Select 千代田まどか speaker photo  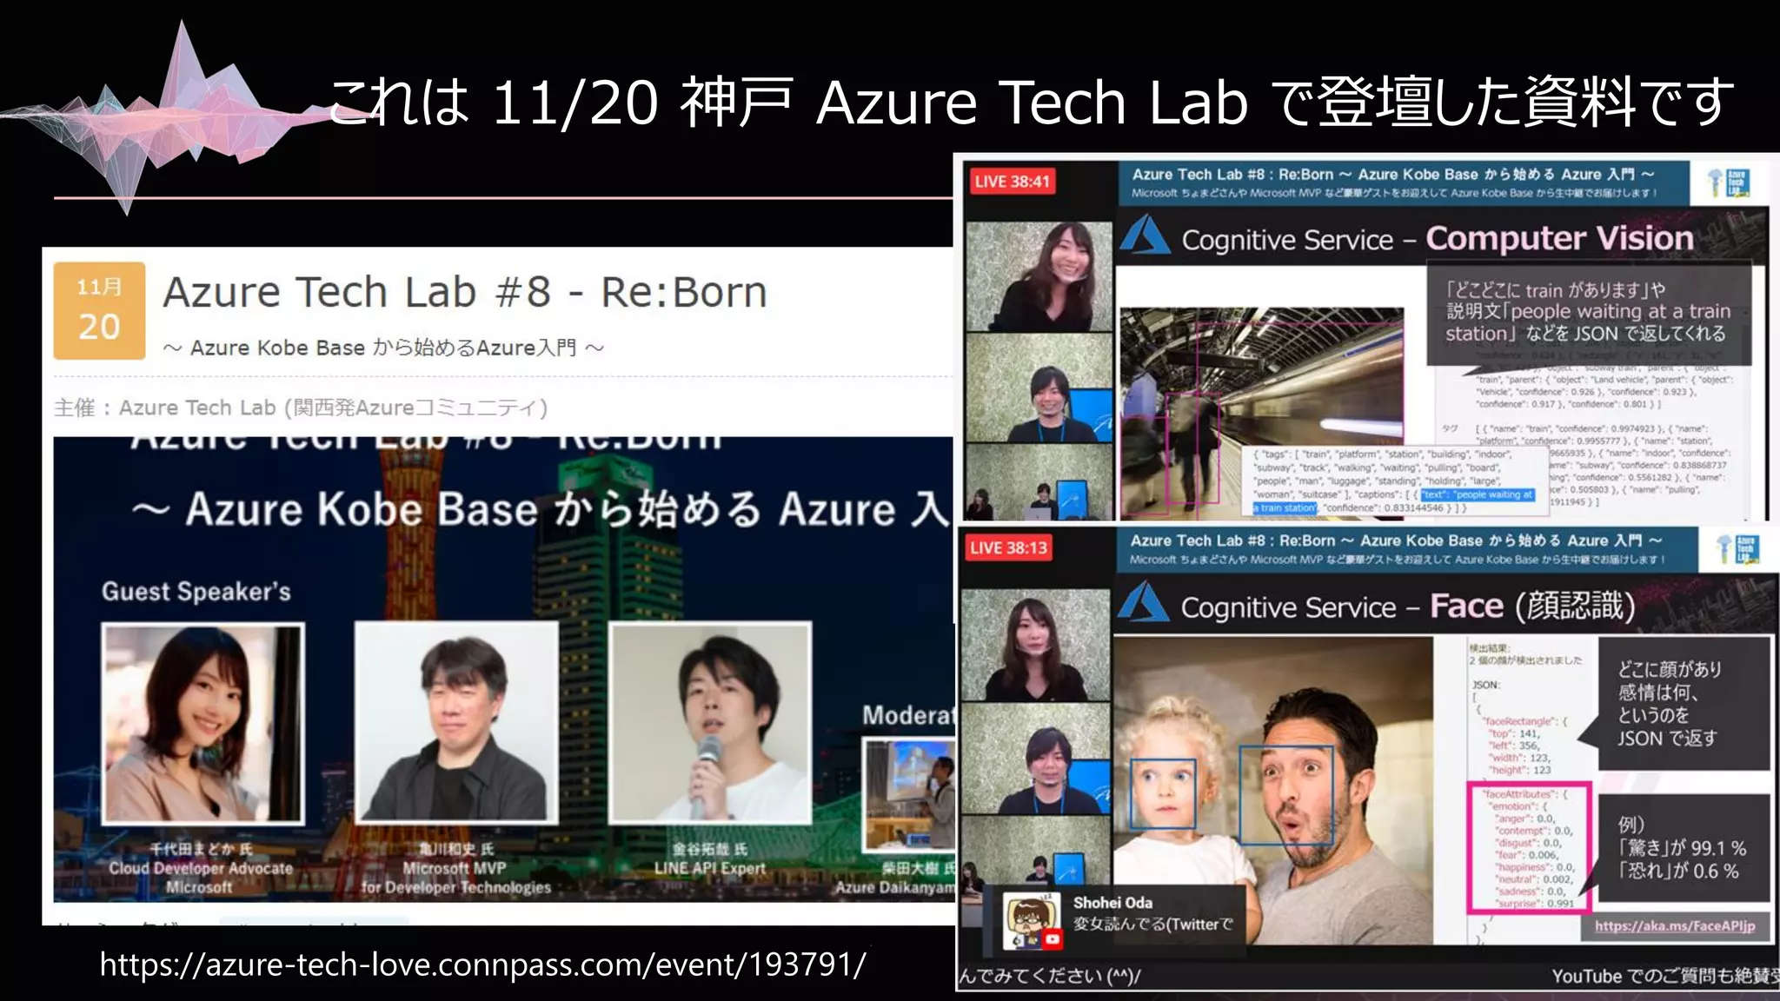click(203, 723)
